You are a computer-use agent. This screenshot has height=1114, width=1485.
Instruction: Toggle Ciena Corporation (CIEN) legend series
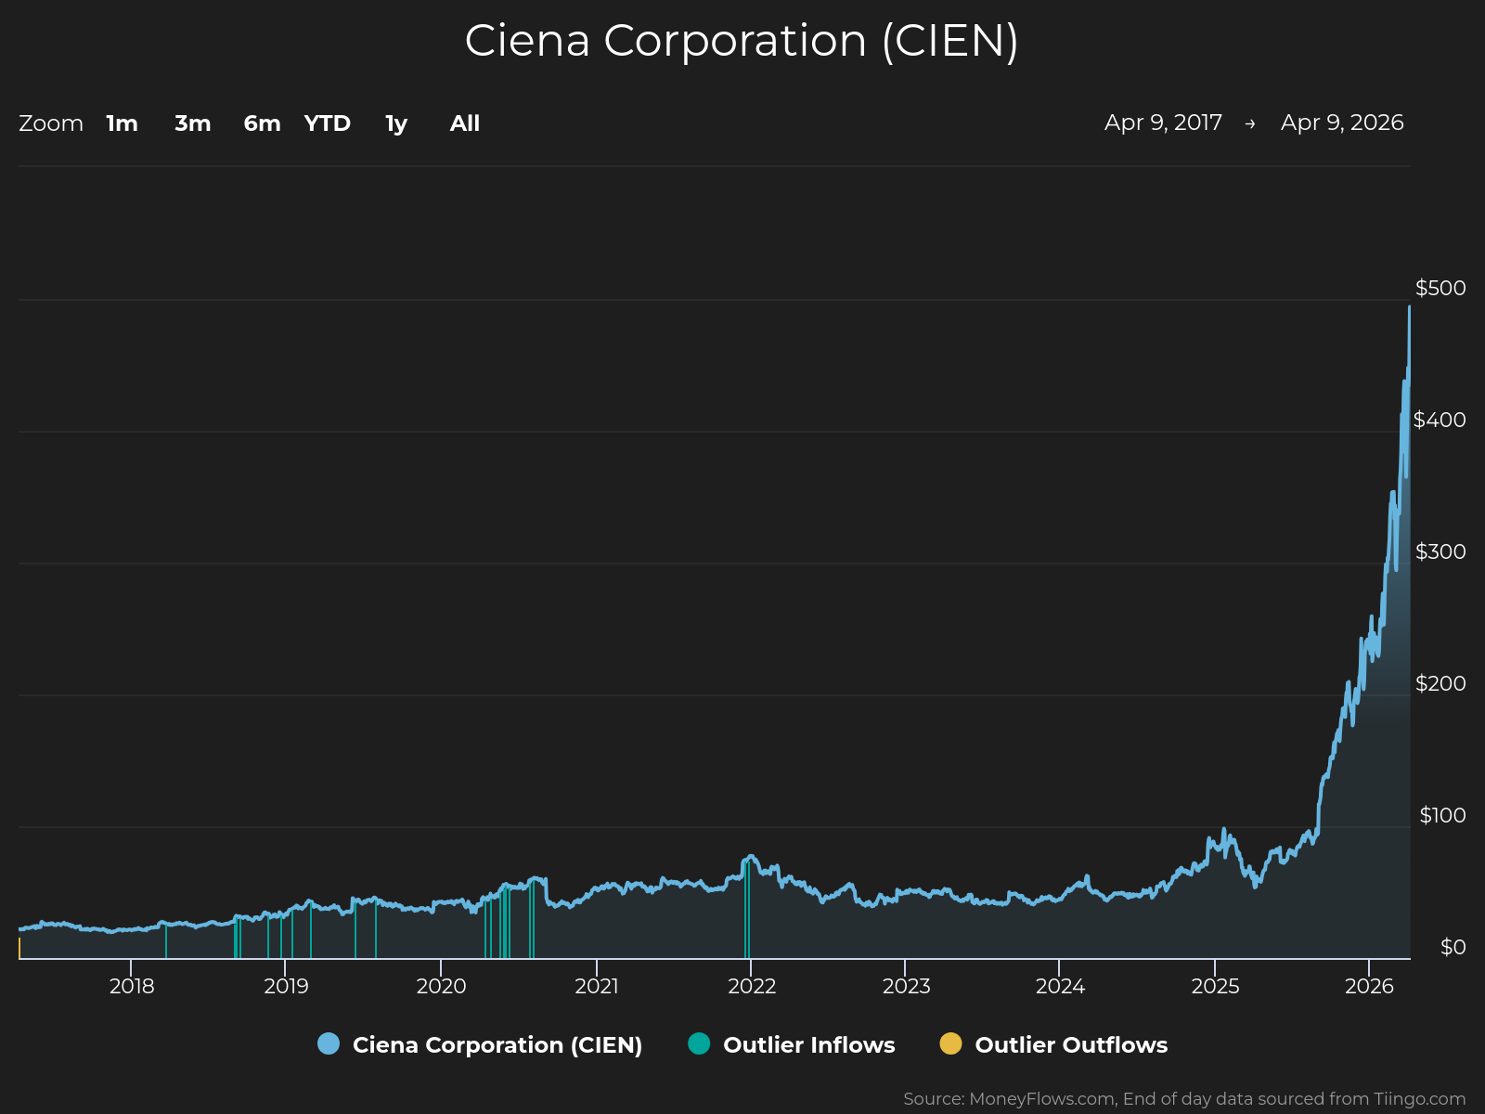(x=480, y=1044)
